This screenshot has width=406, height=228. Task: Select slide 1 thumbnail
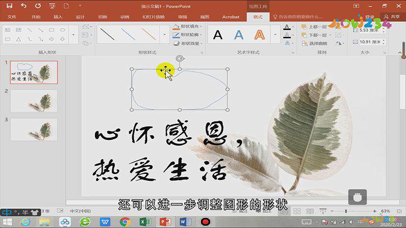pos(34,72)
